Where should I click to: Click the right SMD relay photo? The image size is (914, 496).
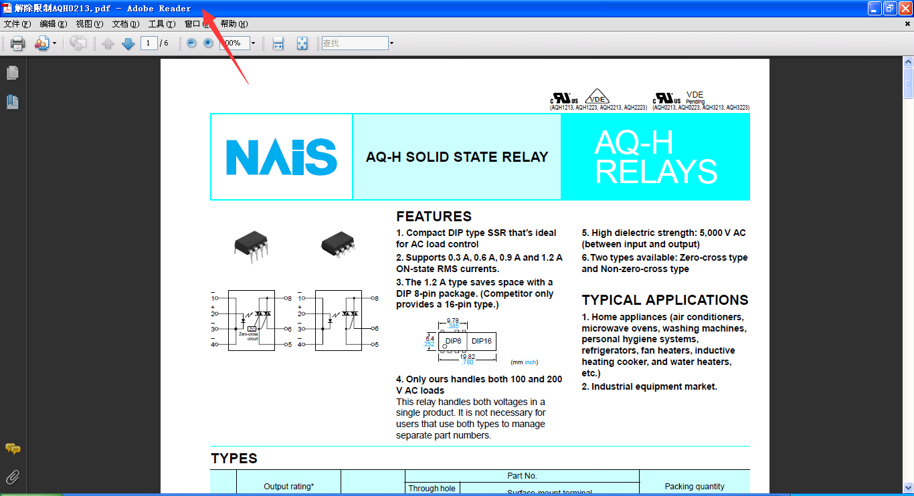tap(339, 243)
